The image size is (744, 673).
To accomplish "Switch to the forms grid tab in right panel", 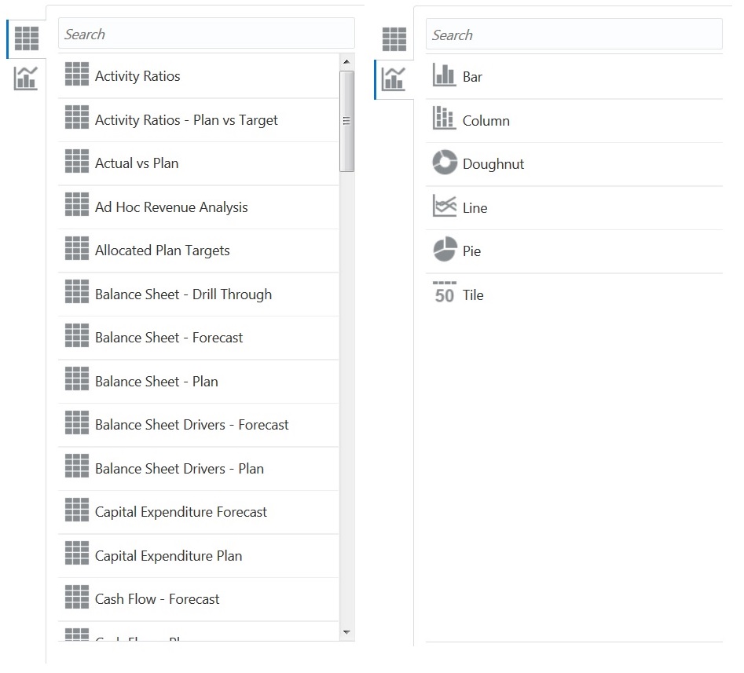I will (394, 38).
